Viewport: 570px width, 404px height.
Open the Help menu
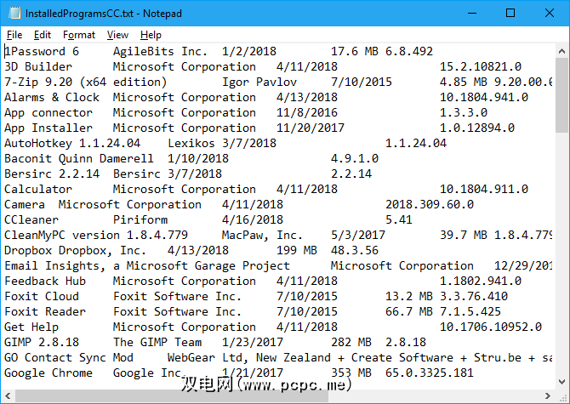pos(151,35)
